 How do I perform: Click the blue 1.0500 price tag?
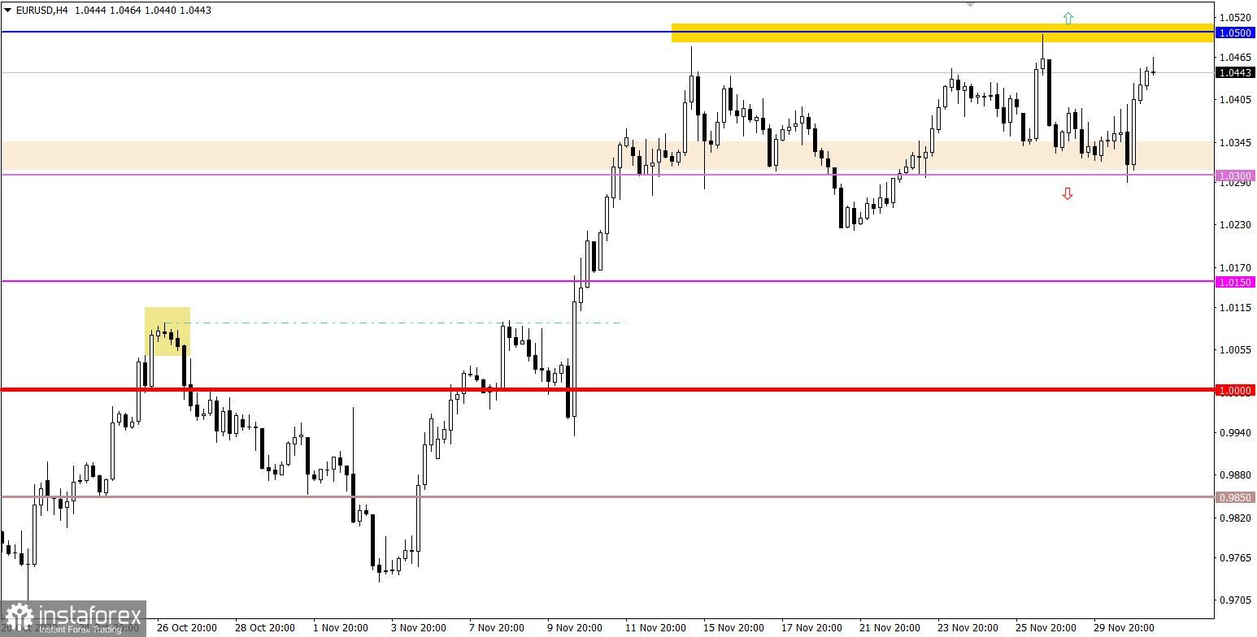1235,32
